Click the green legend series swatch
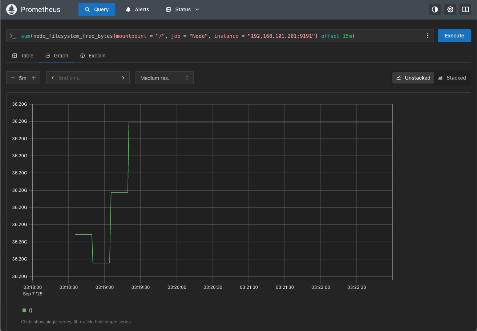This screenshot has width=477, height=331. tap(24, 310)
